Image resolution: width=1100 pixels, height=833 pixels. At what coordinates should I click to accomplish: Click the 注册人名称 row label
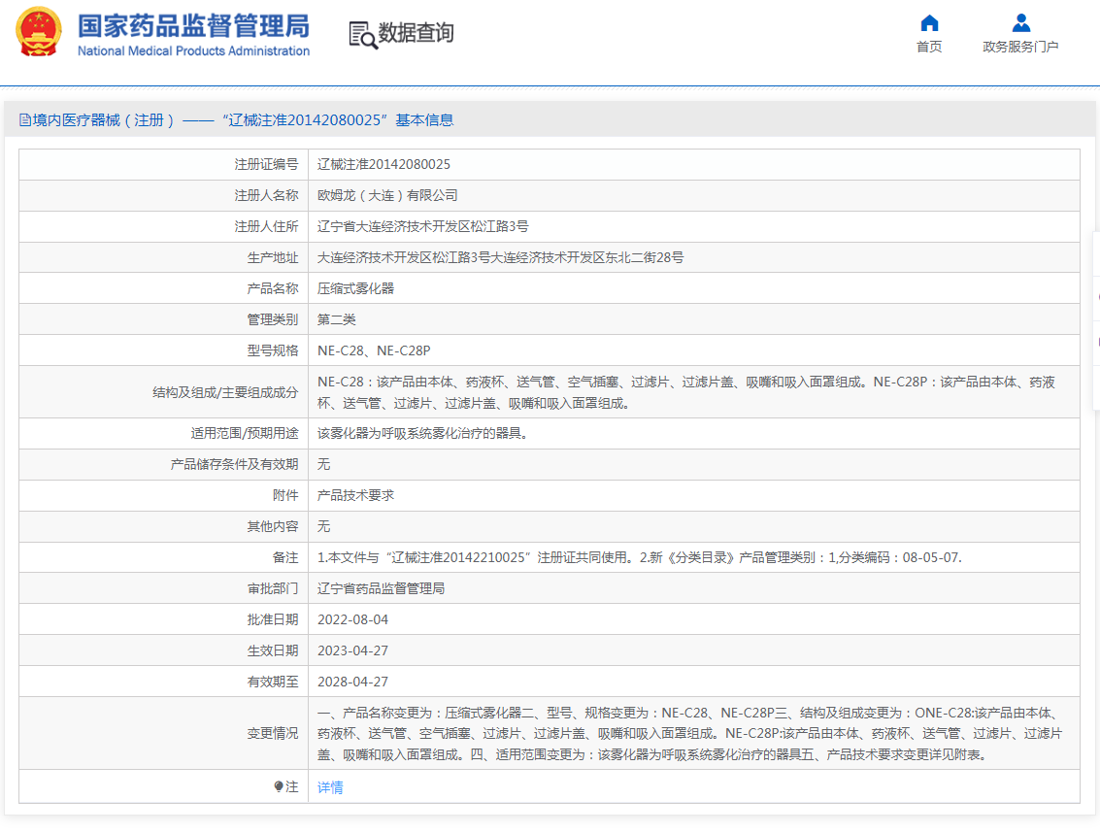tap(266, 195)
